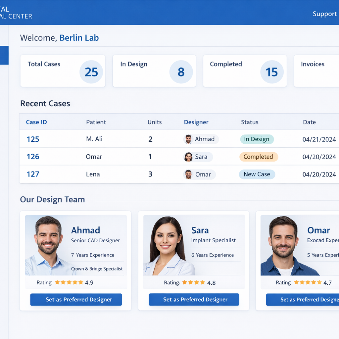This screenshot has height=339, width=339.
Task: Click the Completed count circle showing 15
Action: coord(271,72)
